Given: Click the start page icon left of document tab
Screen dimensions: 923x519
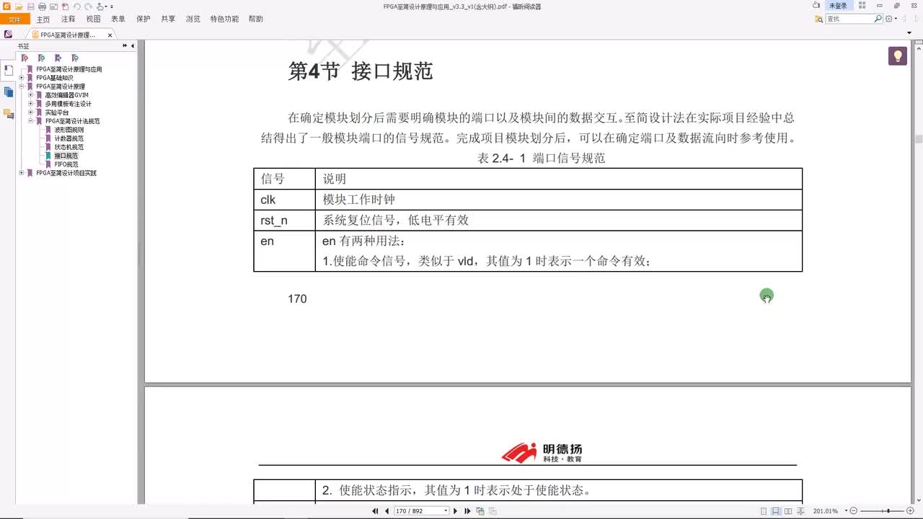Looking at the screenshot, I should pyautogui.click(x=8, y=34).
